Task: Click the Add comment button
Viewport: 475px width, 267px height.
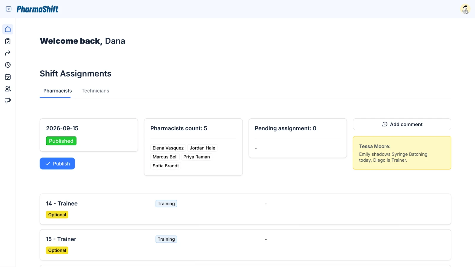Action: 402,124
